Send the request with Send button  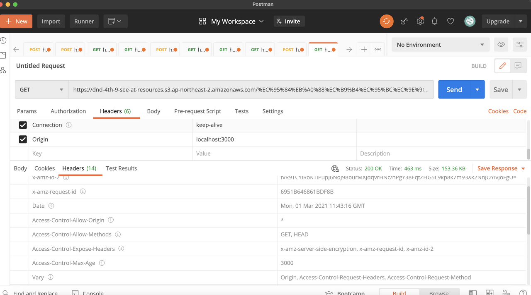(x=454, y=89)
